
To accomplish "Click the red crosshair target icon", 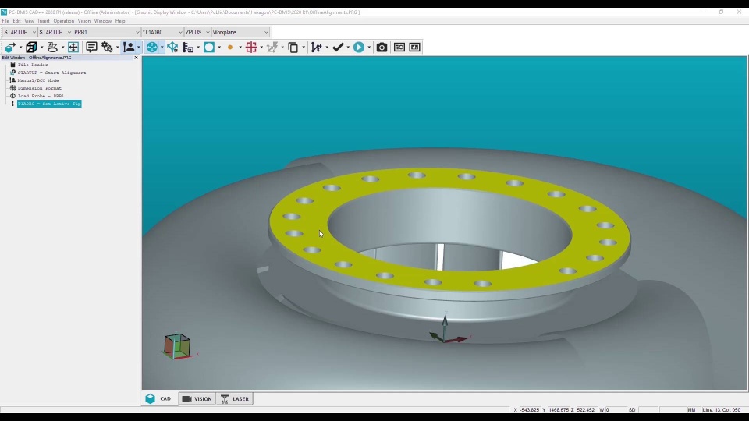I will pos(251,48).
